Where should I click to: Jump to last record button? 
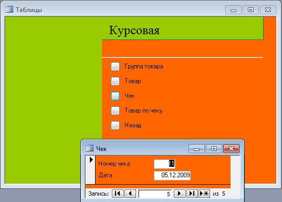click(x=192, y=194)
